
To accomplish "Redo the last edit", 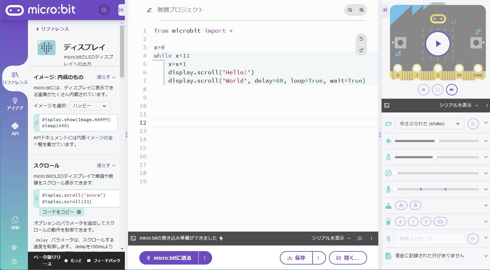I will [361, 50].
